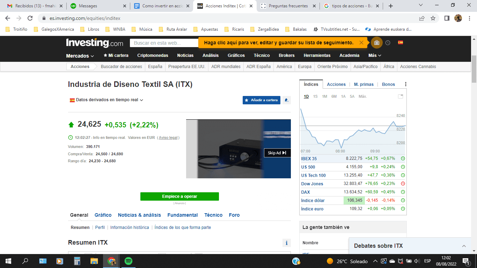Bookmark this page with the star icon
This screenshot has height=268, width=477.
tap(433, 18)
